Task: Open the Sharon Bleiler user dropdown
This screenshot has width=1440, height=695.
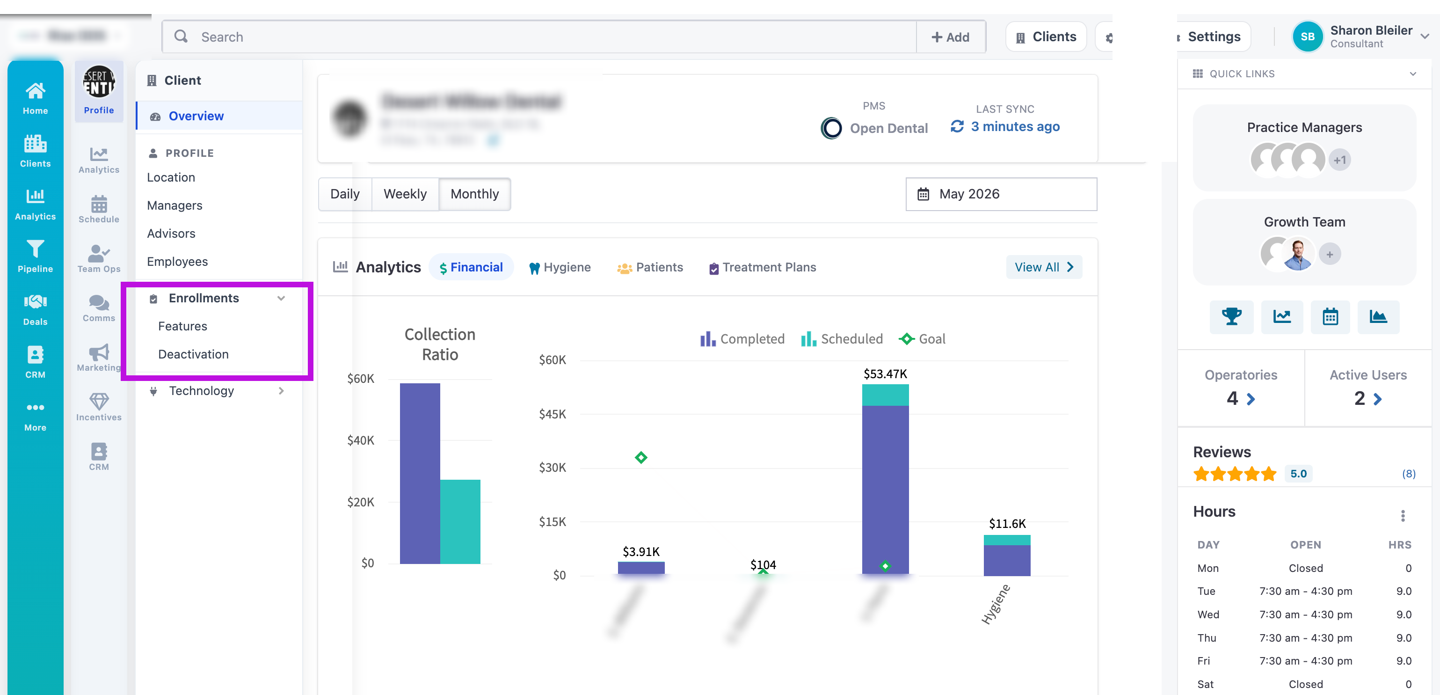Action: 1425,36
